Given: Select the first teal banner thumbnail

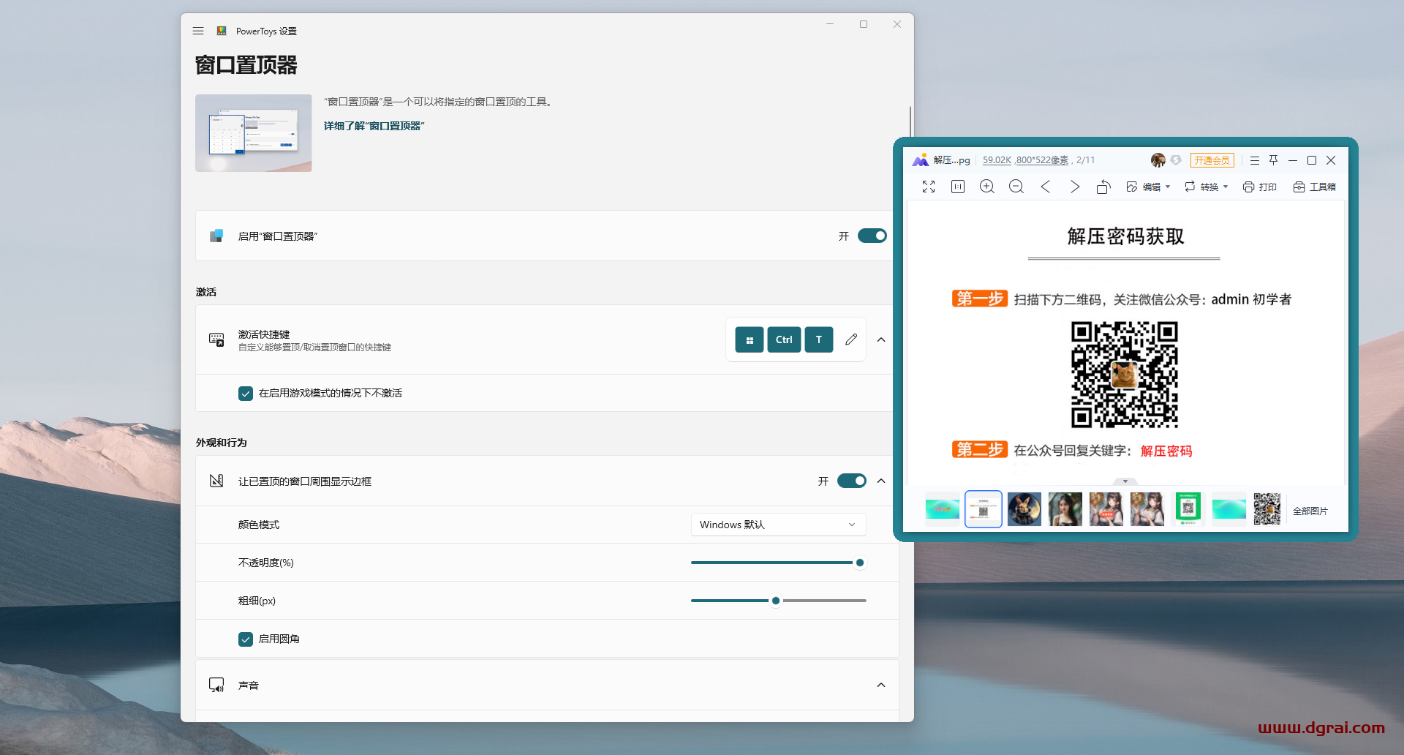Looking at the screenshot, I should pos(942,508).
